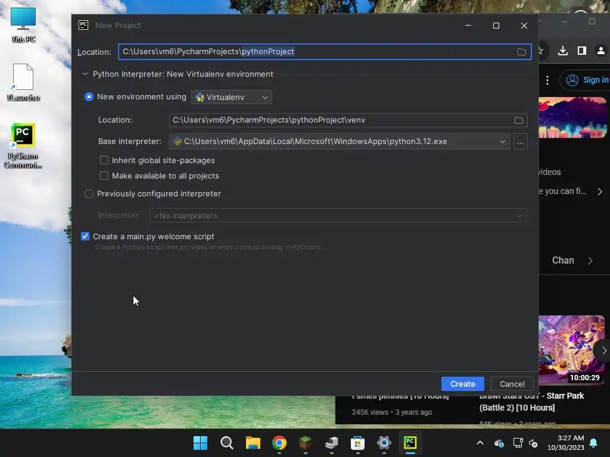This screenshot has height=457, width=610.
Task: Open OneDrive cloud icon in system tray
Action: pos(499,443)
